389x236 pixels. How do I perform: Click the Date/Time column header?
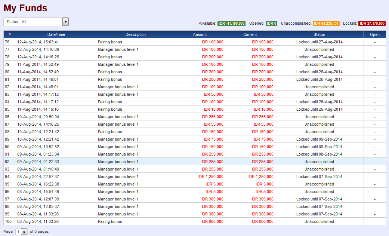(x=56, y=34)
